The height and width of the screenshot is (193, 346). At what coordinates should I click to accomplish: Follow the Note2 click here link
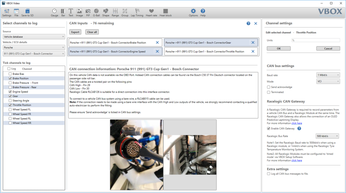(297, 161)
